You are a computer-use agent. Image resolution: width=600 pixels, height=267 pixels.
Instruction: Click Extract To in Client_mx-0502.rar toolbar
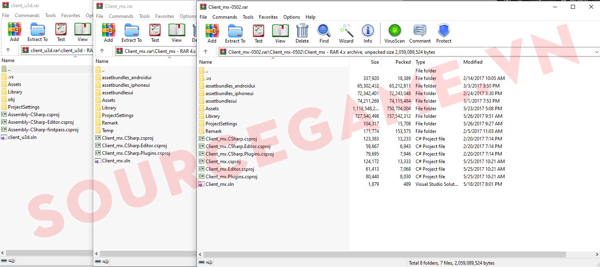coord(235,33)
